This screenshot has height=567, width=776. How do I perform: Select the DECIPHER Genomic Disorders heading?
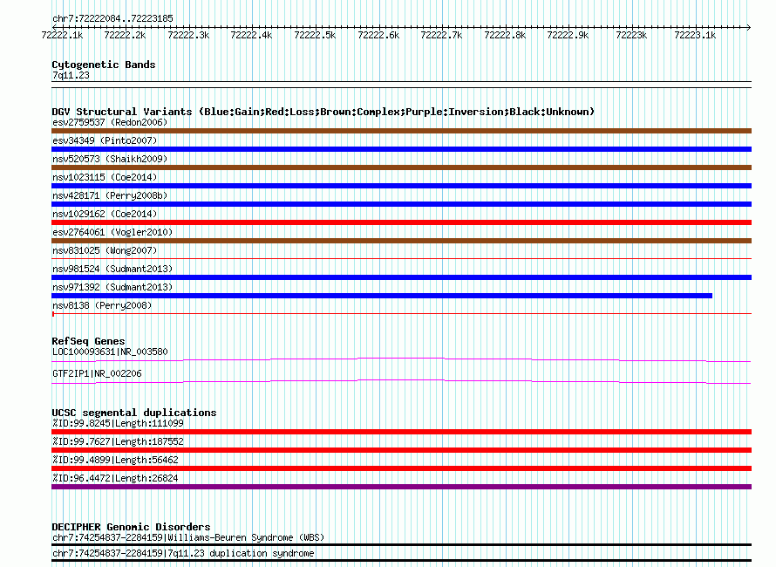131,527
